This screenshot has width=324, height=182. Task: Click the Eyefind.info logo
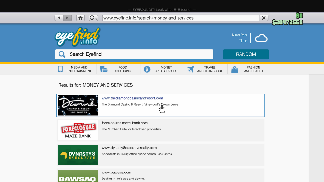(77, 37)
